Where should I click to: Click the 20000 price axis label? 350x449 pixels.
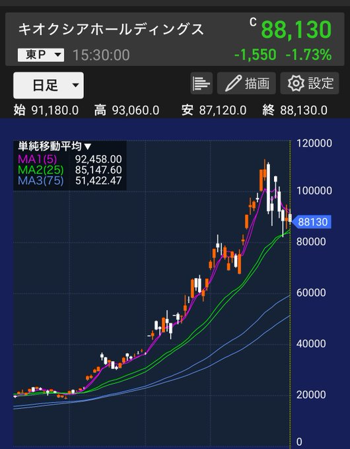pyautogui.click(x=311, y=395)
